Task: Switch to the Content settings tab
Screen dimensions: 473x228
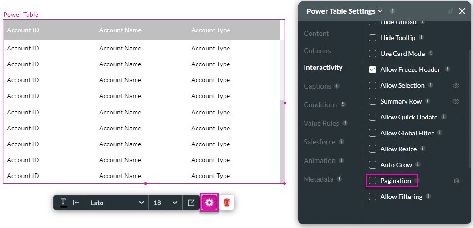Action: pos(316,34)
